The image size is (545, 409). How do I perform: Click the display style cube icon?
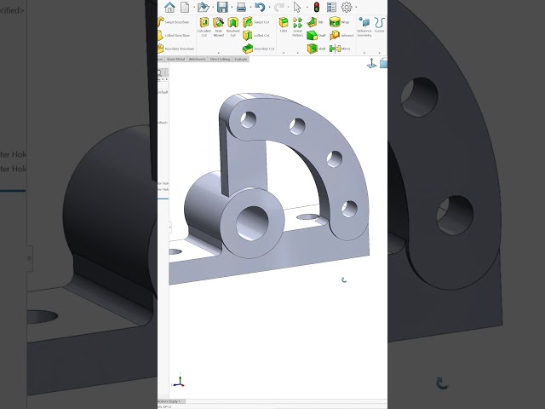(384, 63)
